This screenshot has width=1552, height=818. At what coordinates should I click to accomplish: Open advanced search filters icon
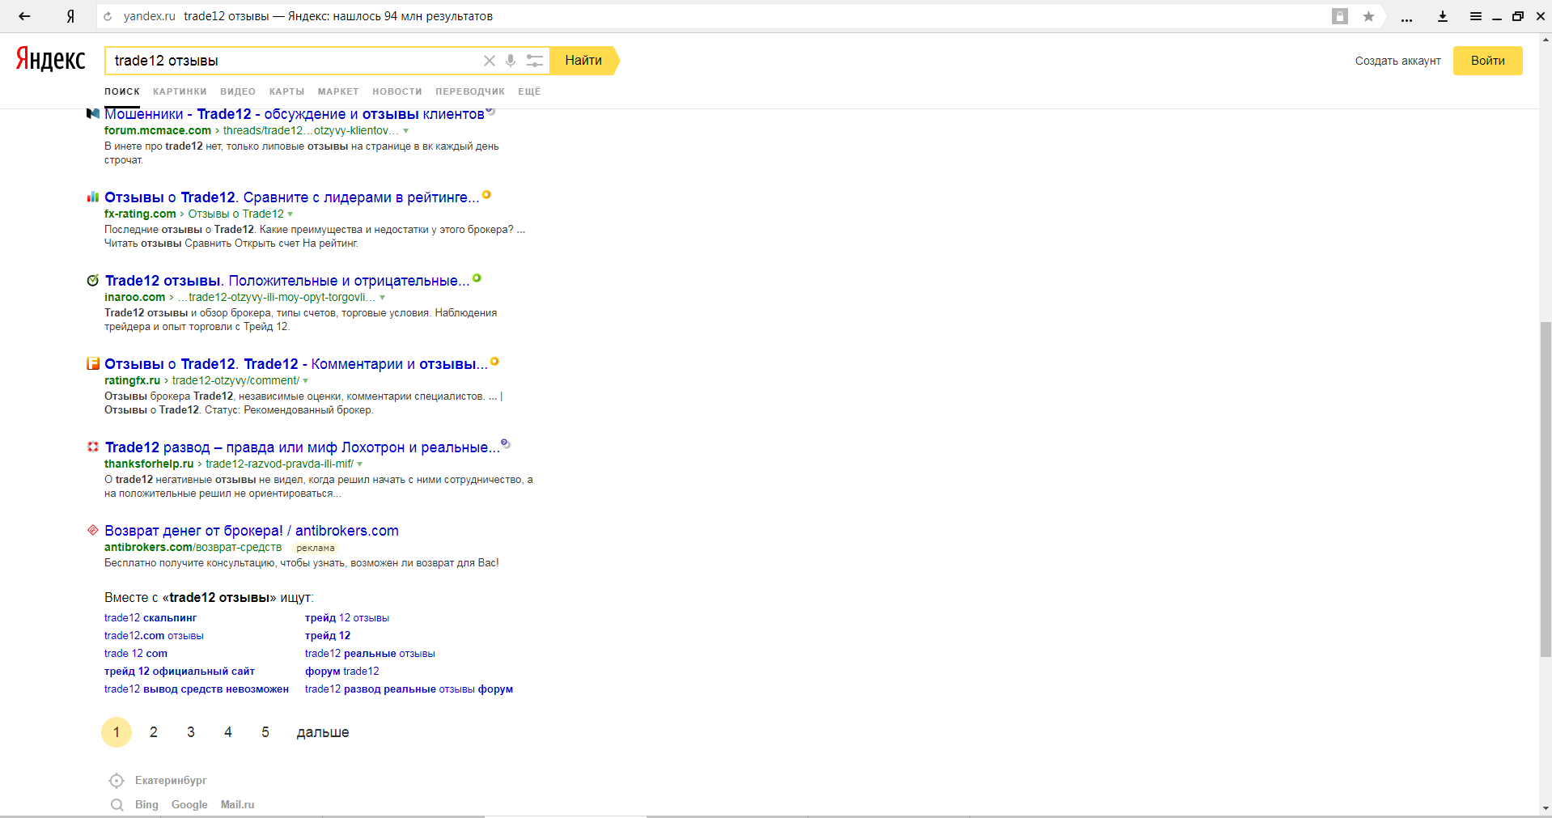[535, 61]
